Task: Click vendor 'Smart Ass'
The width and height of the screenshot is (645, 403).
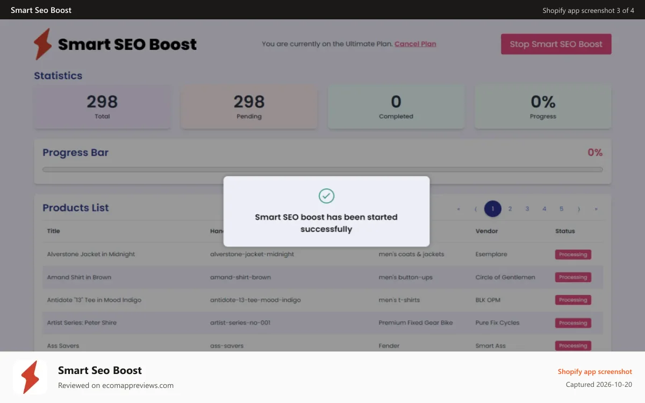Action: coord(491,346)
